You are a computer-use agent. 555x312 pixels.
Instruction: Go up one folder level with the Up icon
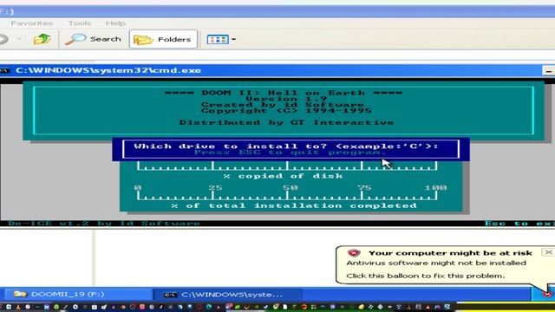42,39
